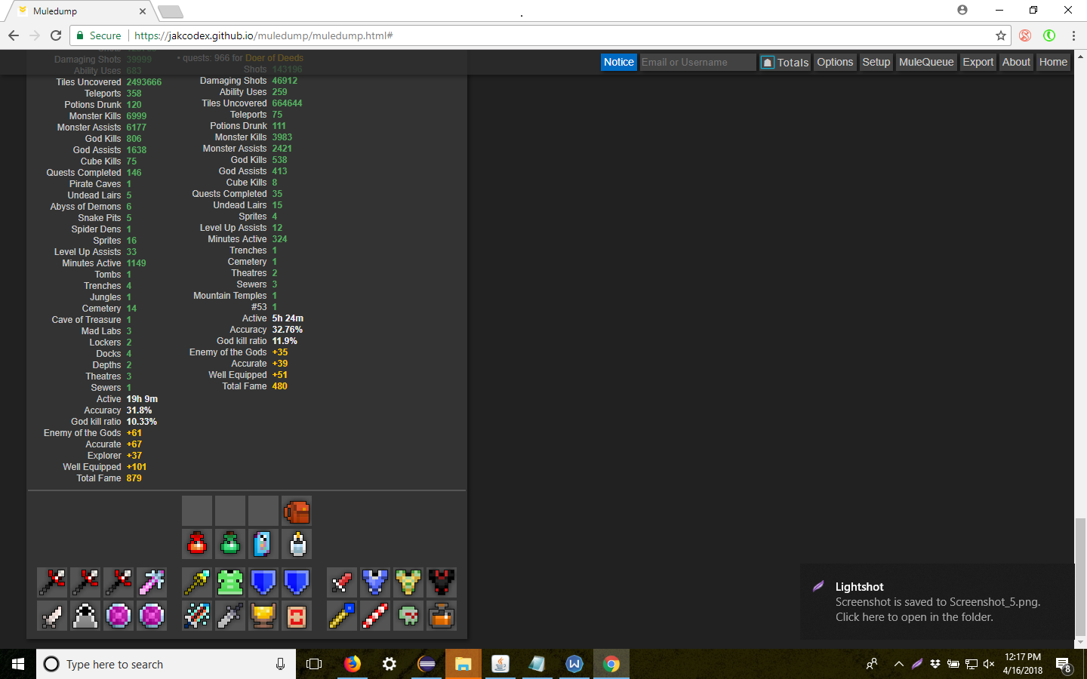Bookmark this page with the star
1087x679 pixels.
pyautogui.click(x=1001, y=35)
